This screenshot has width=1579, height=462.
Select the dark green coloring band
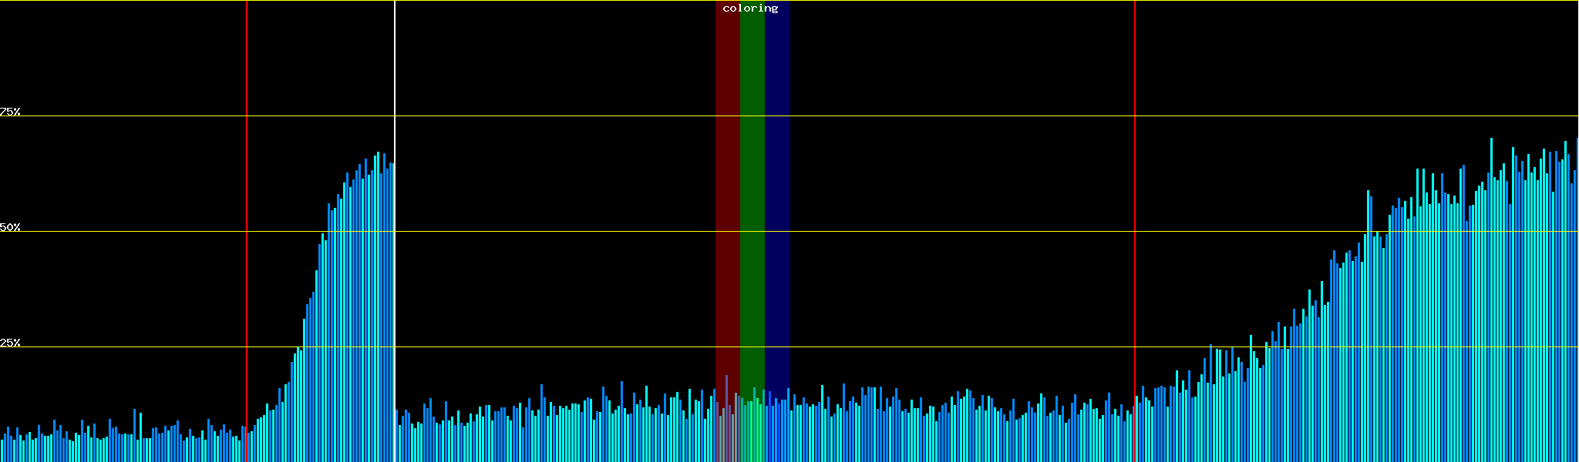pos(752,192)
